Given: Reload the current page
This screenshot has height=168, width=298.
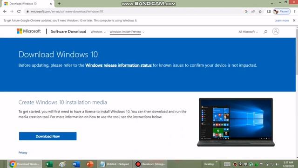Looking at the screenshot, I should 19,11.
